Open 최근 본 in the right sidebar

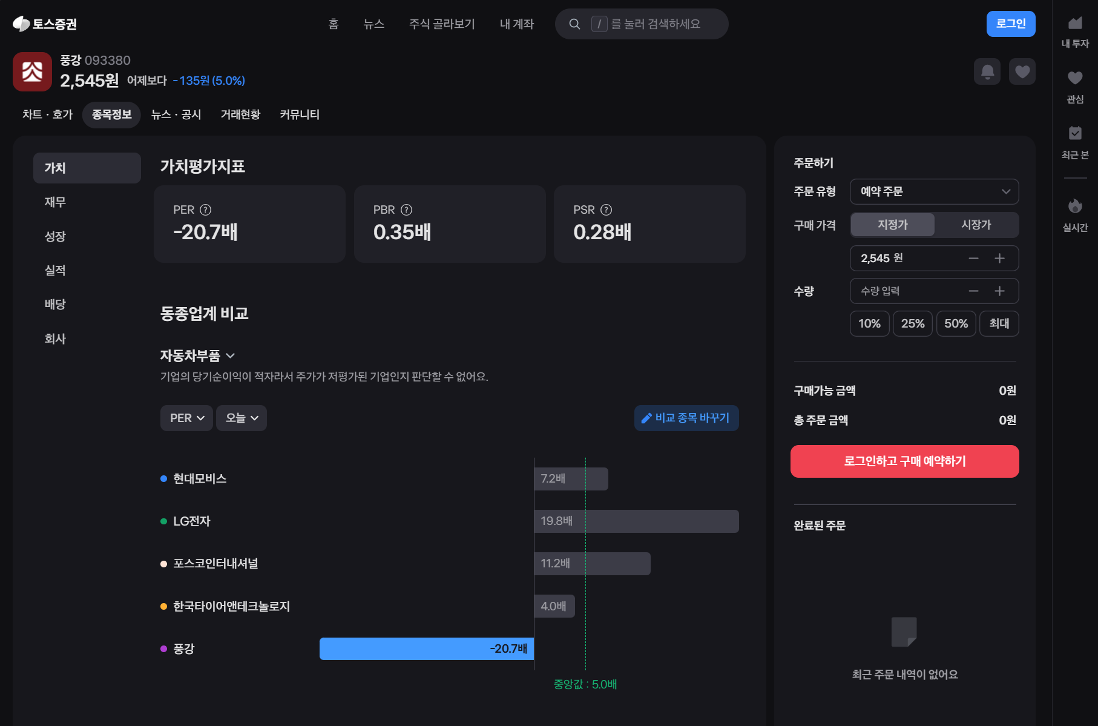coord(1075,143)
